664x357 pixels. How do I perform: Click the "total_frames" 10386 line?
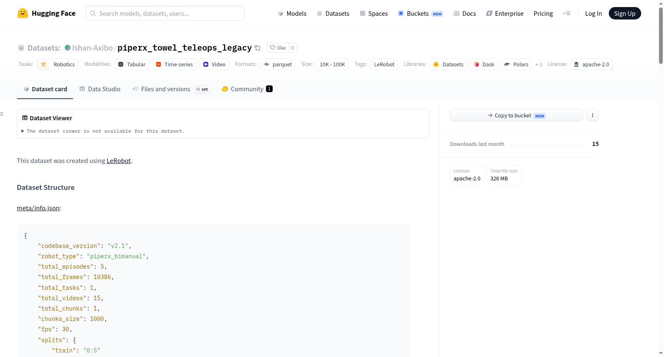(76, 277)
